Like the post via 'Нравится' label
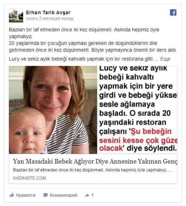186x206 pixels. [x=26, y=195]
